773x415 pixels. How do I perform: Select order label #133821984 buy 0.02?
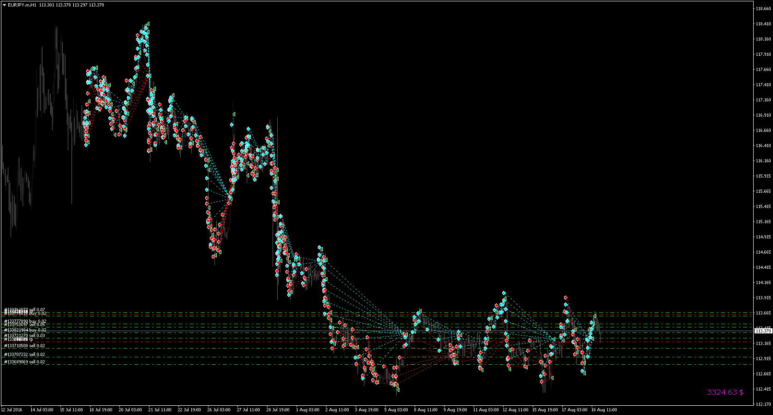tap(25, 330)
